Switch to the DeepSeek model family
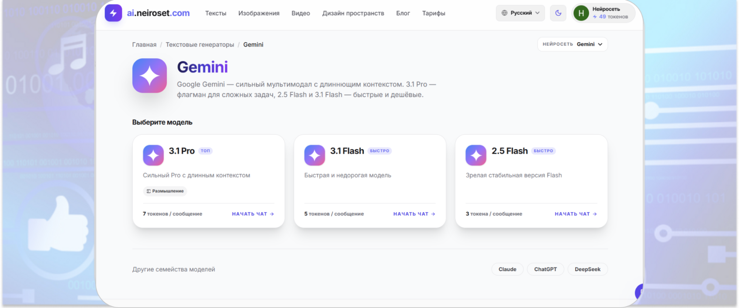This screenshot has height=308, width=739. [587, 269]
